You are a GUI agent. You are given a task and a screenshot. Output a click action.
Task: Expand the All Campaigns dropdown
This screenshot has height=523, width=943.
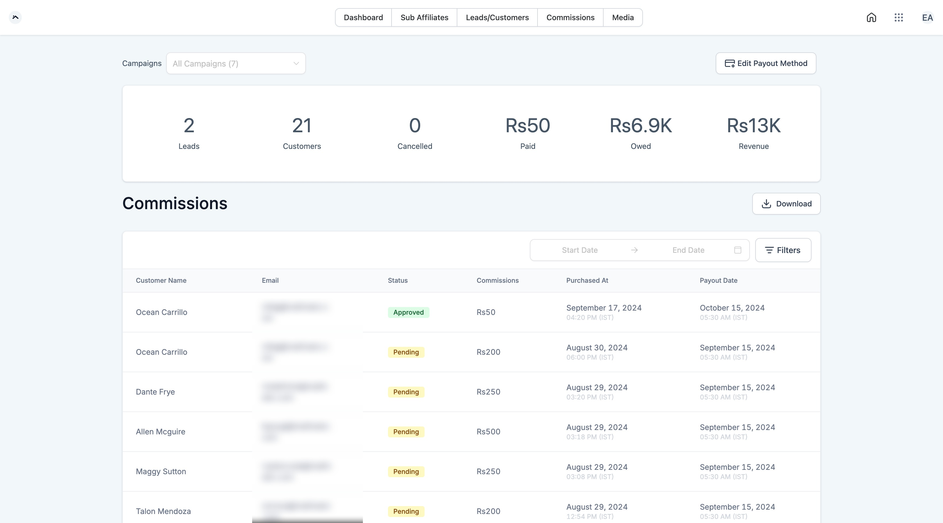pyautogui.click(x=236, y=64)
